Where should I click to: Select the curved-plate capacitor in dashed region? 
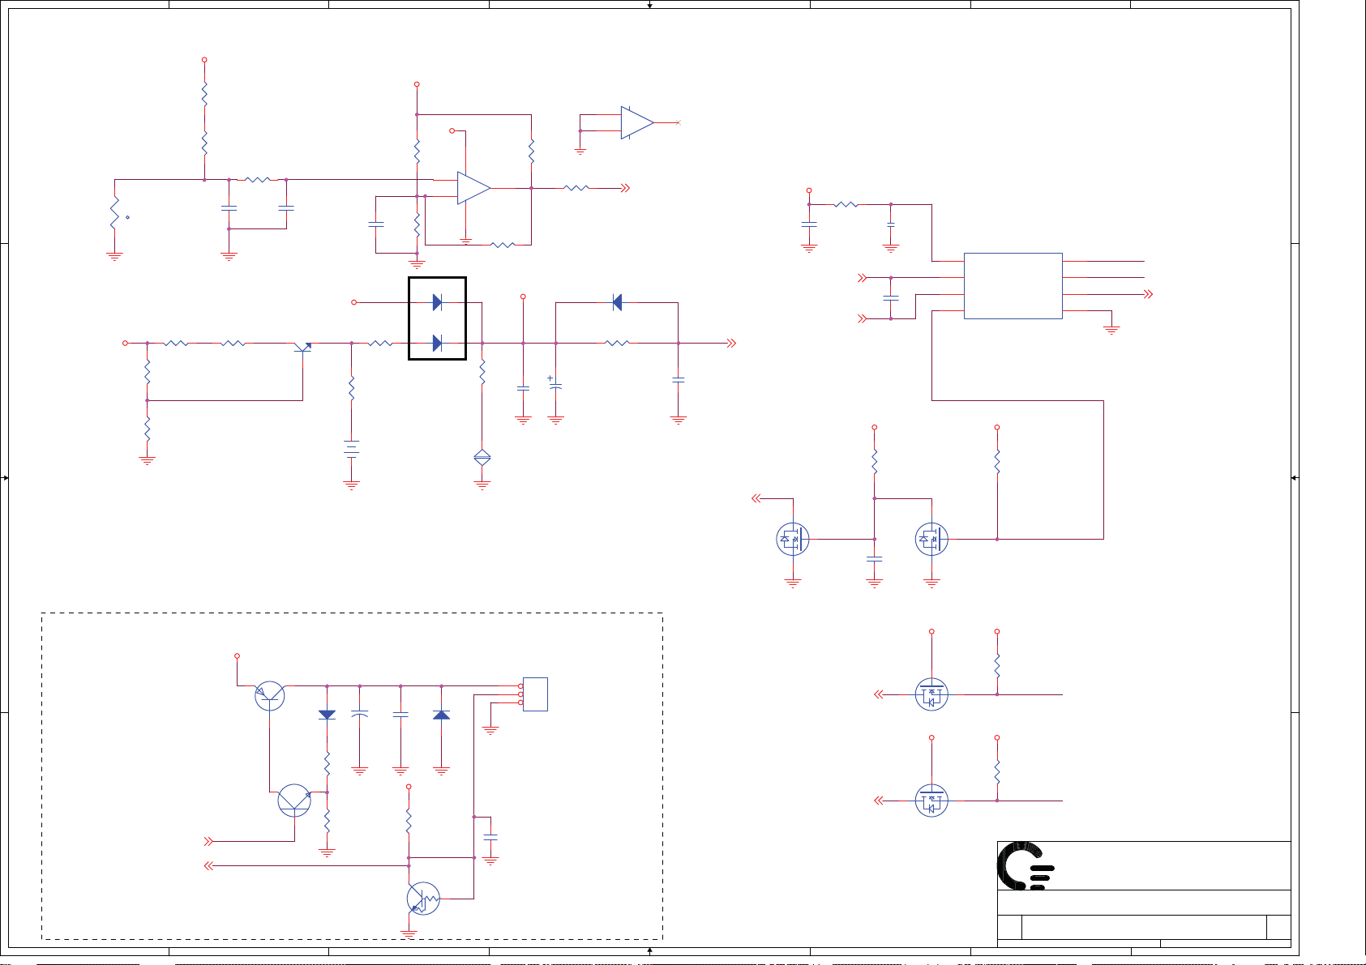pyautogui.click(x=360, y=715)
